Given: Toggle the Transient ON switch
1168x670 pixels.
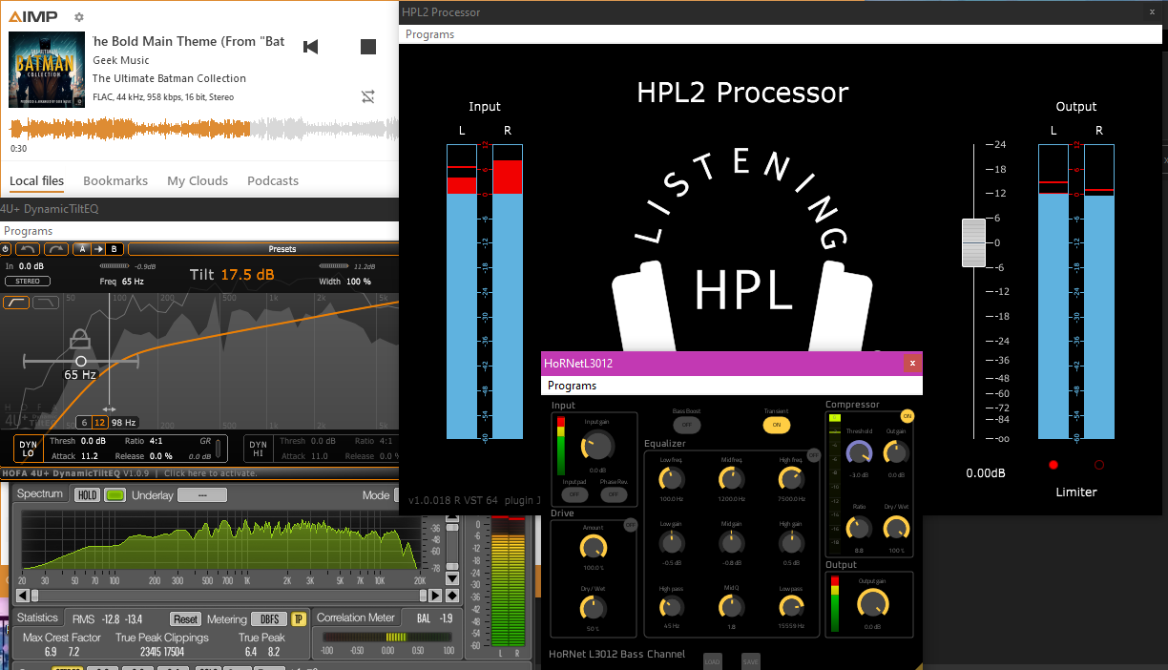Looking at the screenshot, I should tap(776, 425).
